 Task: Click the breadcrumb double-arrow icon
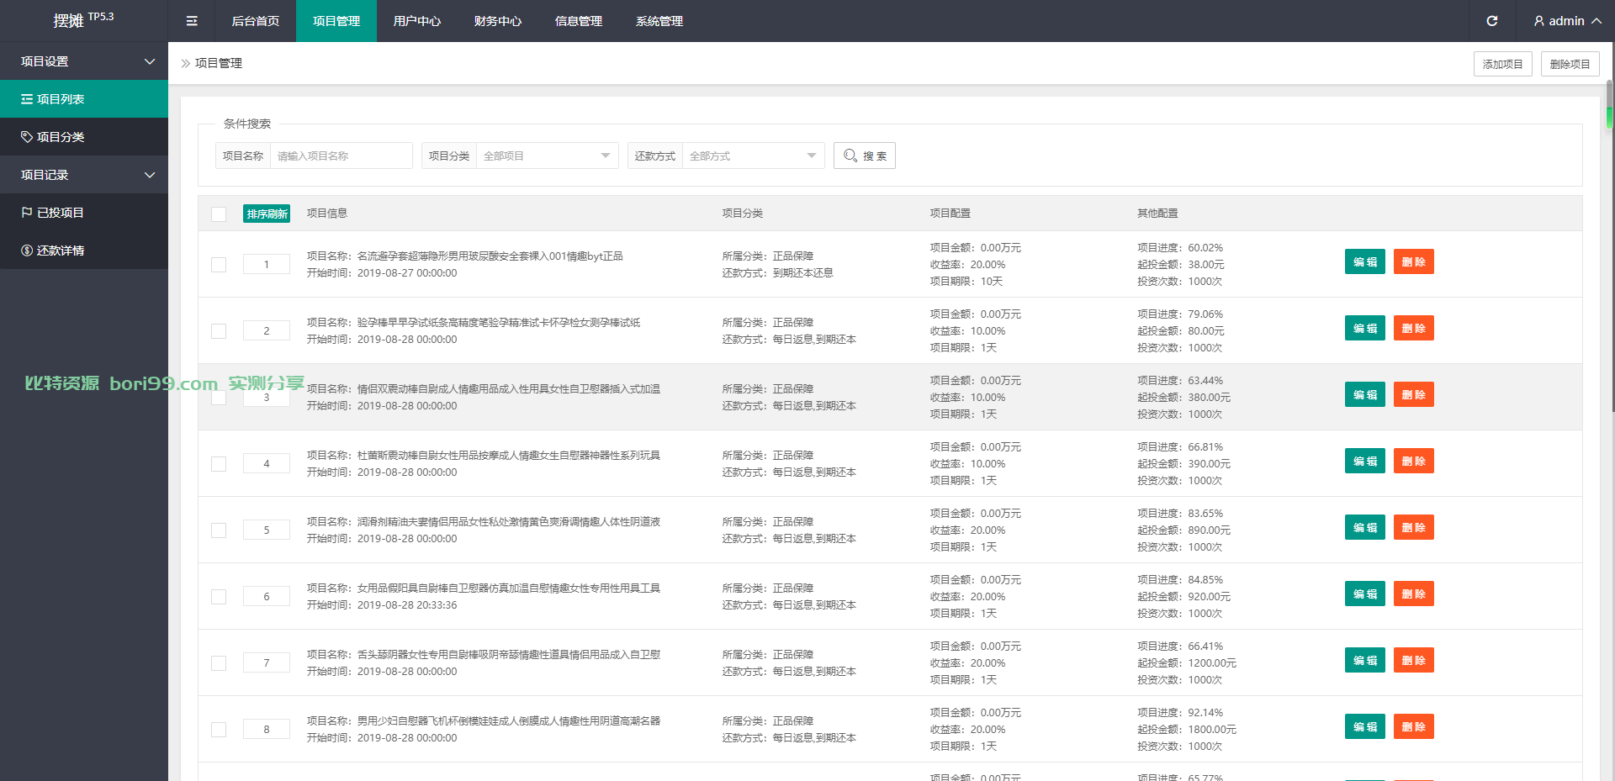(x=186, y=63)
